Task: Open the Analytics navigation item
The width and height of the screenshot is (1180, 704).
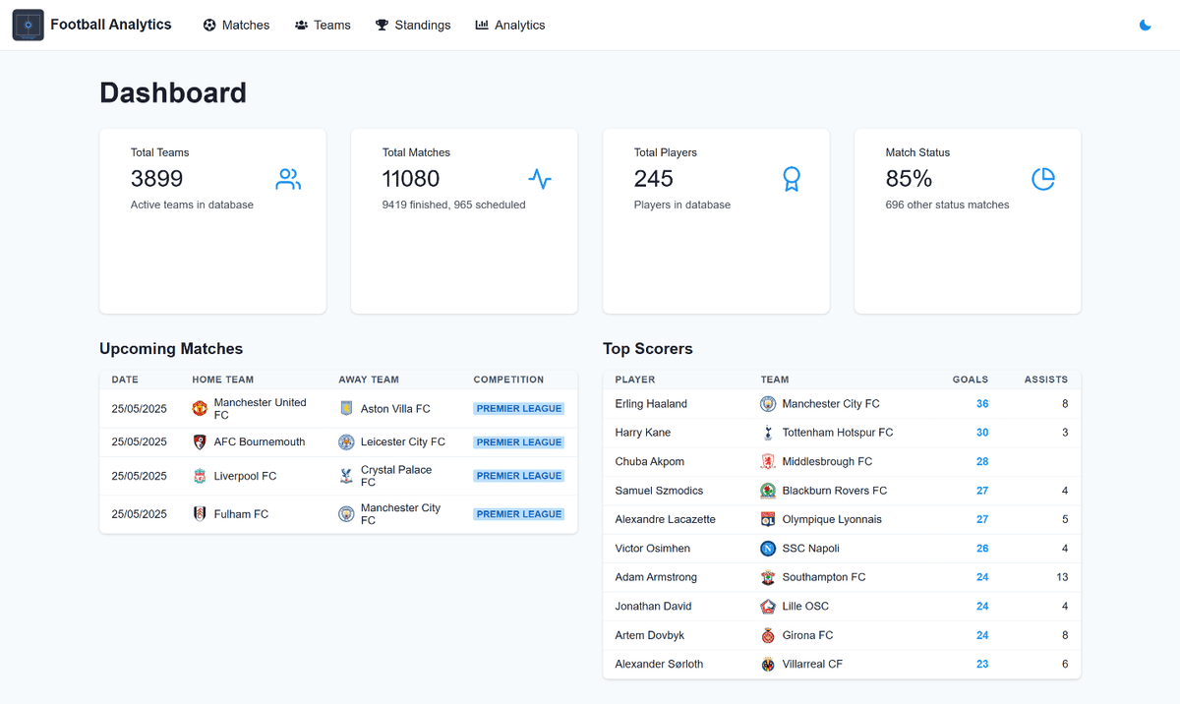Action: [x=509, y=25]
